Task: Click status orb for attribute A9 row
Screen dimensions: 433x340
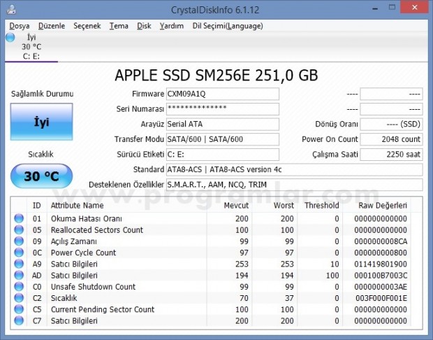Action: pos(19,264)
